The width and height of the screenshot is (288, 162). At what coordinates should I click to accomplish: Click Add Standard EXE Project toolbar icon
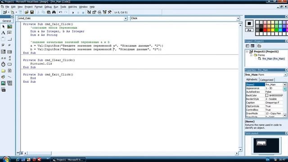click(5, 12)
